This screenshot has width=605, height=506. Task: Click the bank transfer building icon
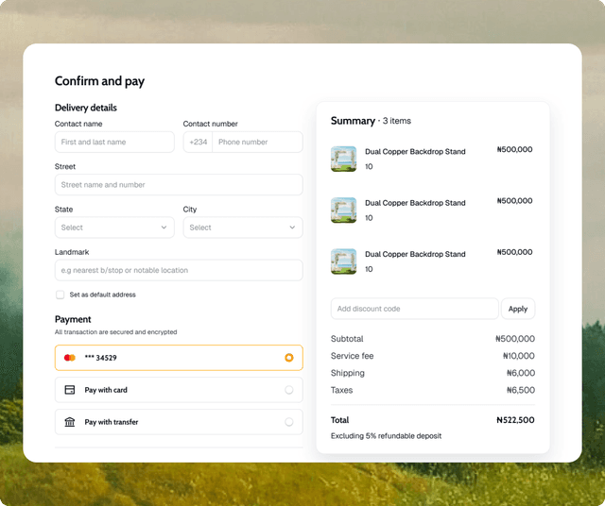pos(70,422)
